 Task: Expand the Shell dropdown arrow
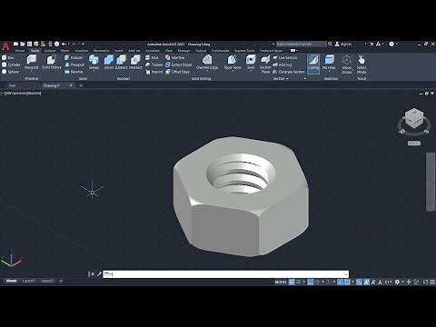pyautogui.click(x=251, y=71)
